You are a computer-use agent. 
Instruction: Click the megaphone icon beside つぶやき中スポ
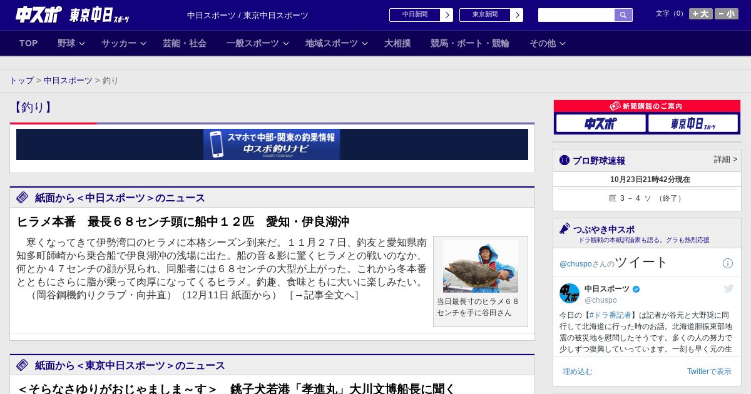(565, 229)
